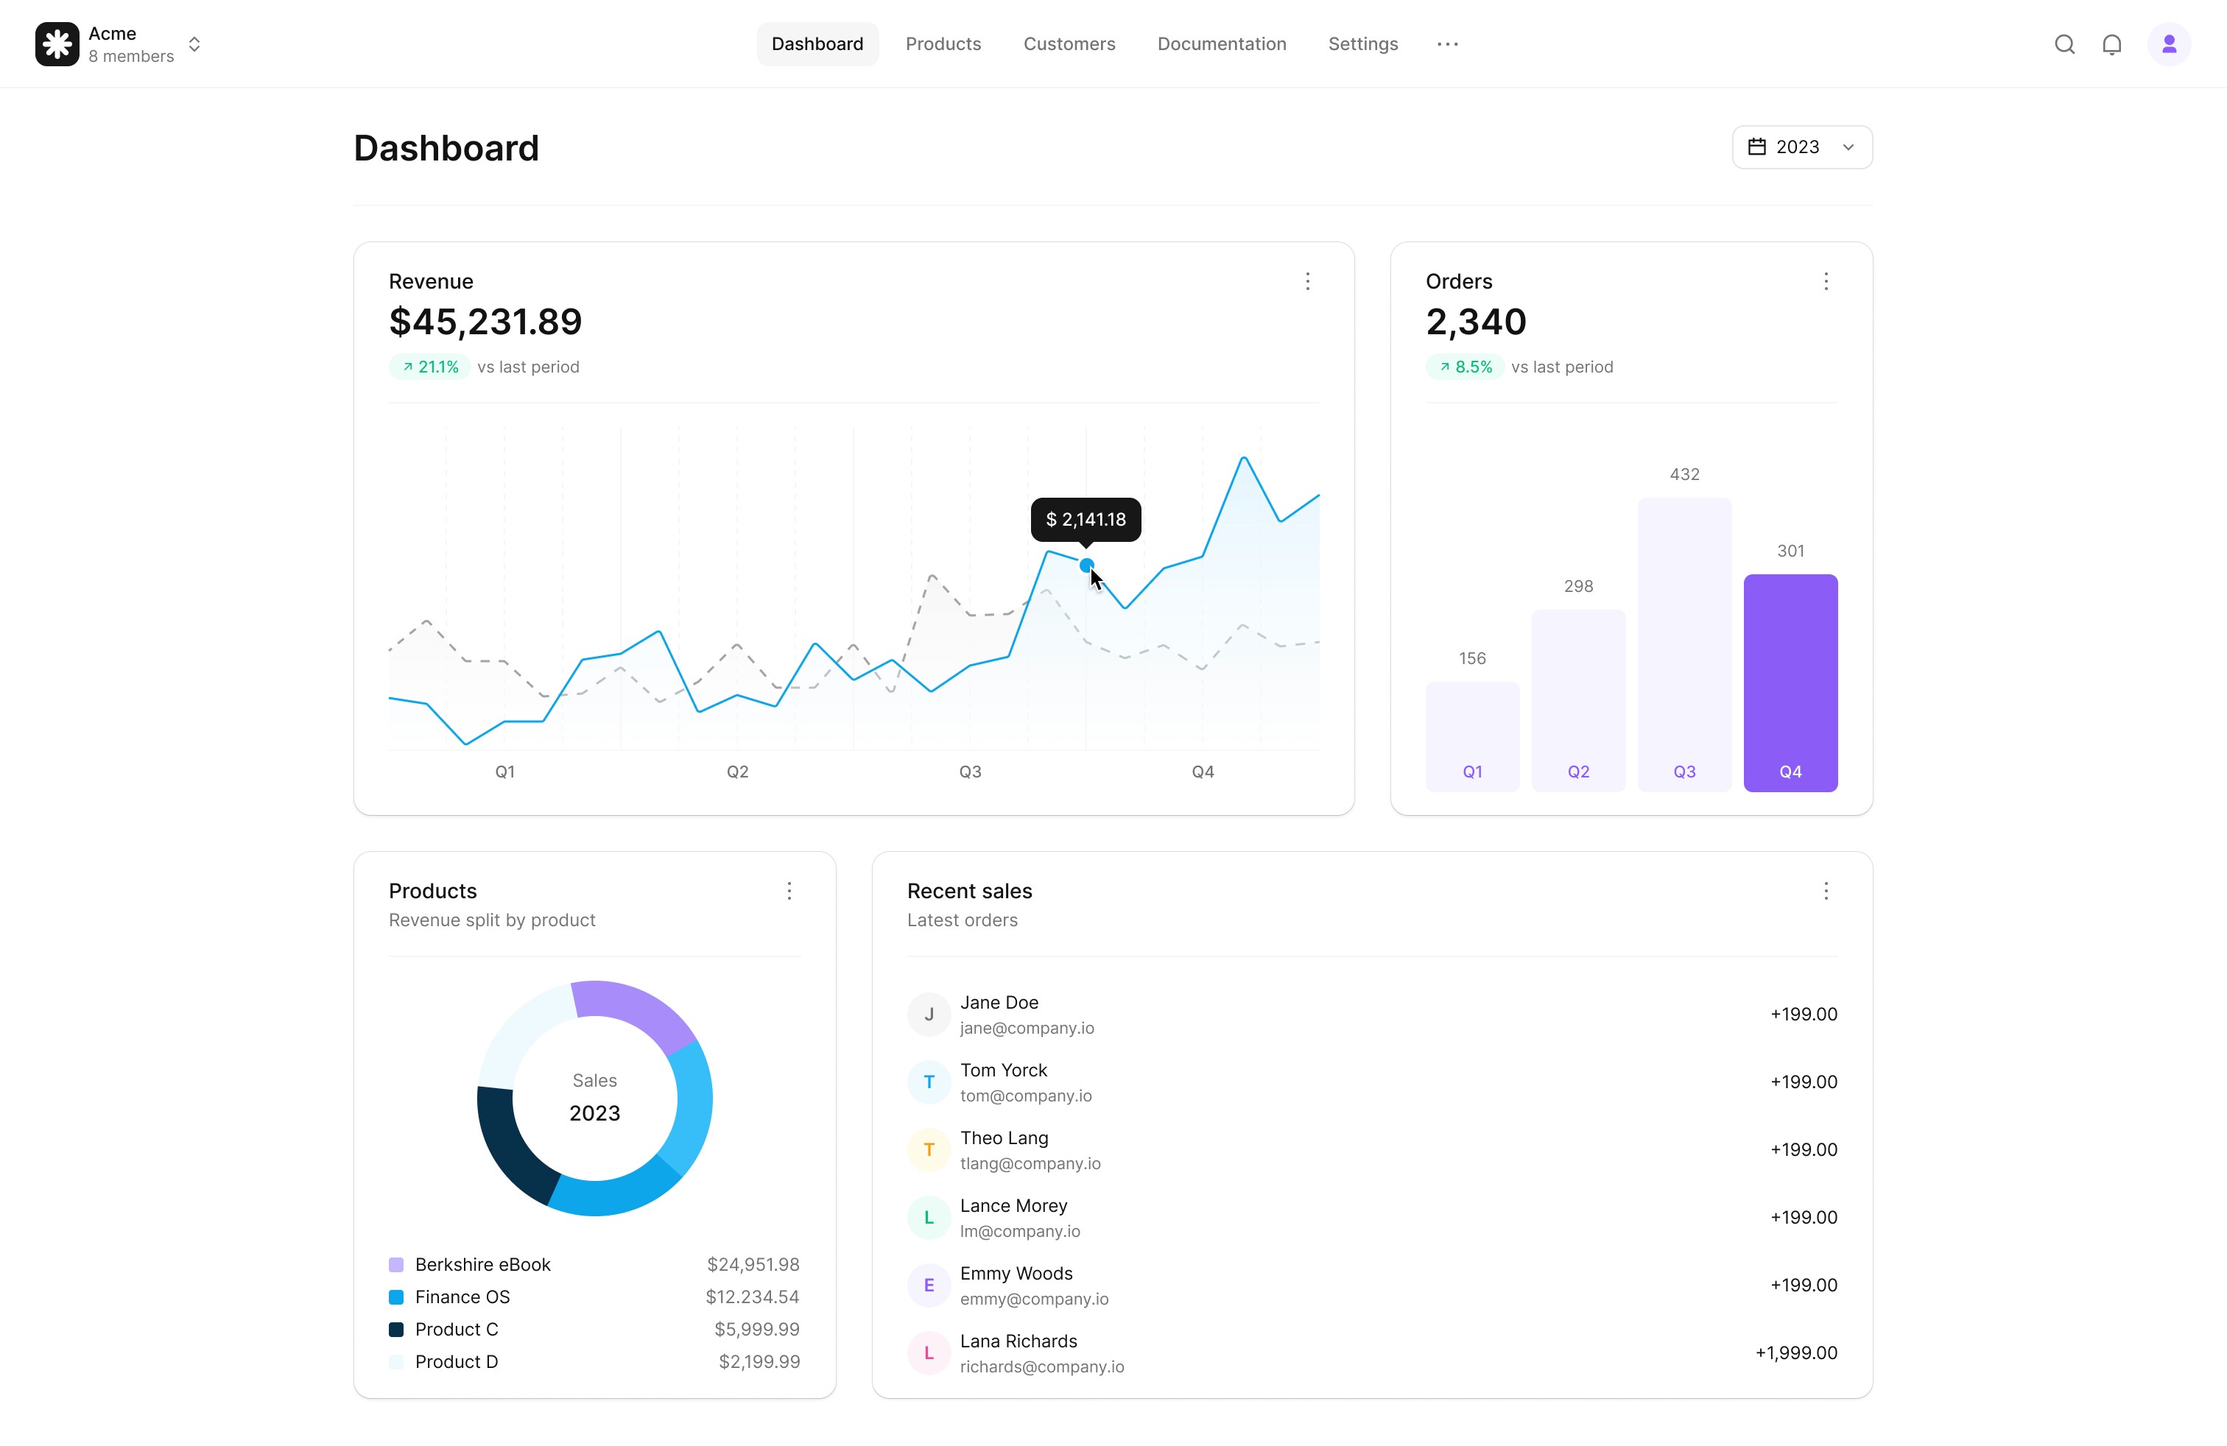
Task: Open the 2023 year dropdown
Action: [x=1801, y=147]
